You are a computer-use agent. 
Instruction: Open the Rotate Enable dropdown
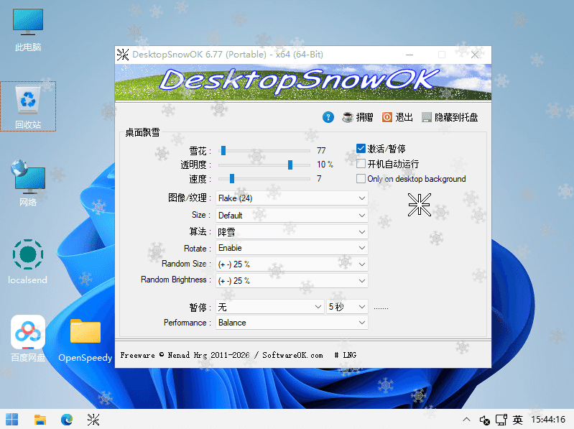[292, 248]
